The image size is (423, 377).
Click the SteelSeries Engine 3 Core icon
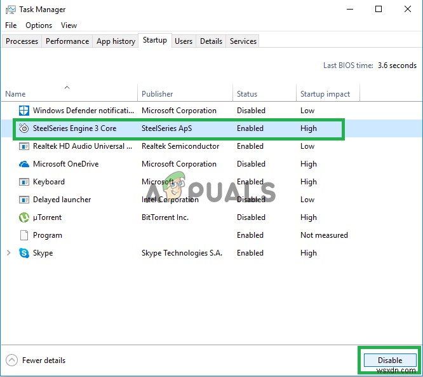23,128
